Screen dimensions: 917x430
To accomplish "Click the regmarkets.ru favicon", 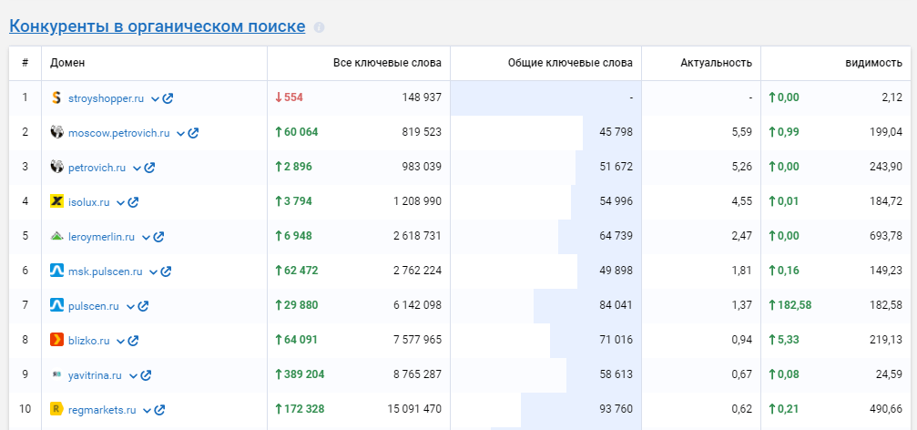I will 56,410.
